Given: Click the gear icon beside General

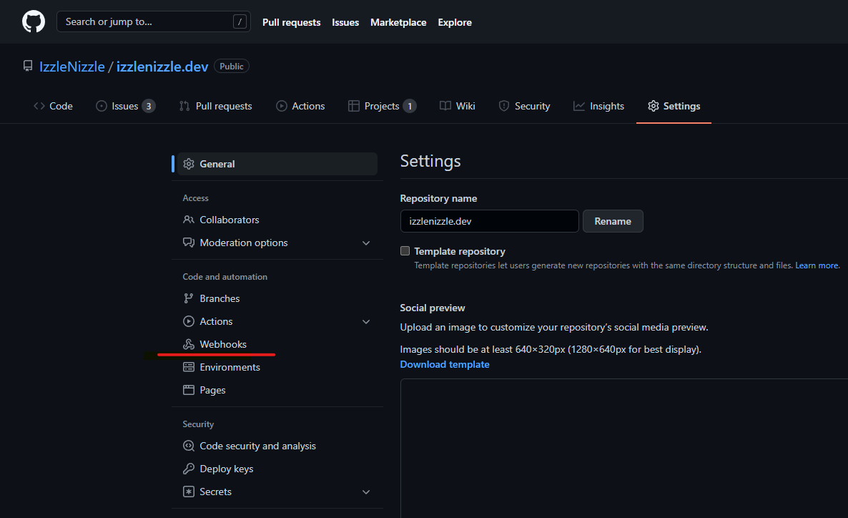Looking at the screenshot, I should pos(189,164).
